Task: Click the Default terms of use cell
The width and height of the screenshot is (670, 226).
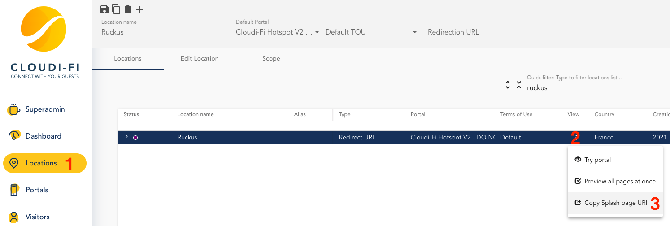Action: click(x=511, y=138)
